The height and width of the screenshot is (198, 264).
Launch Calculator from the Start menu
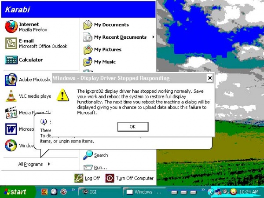24,60
